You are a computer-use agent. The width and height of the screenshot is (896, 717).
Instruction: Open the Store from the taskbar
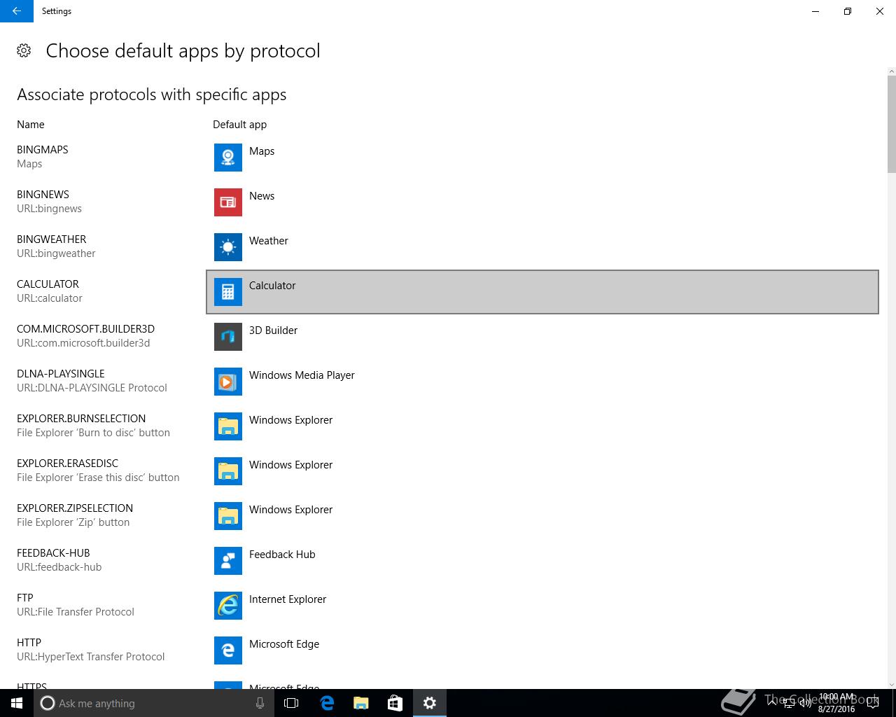[x=395, y=703]
